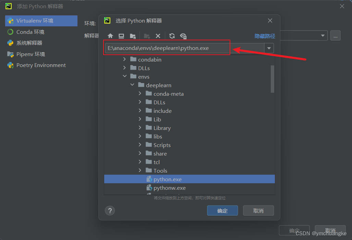This screenshot has width=352, height=240.
Task: Click the 取消 button in file chooser
Action: [258, 211]
